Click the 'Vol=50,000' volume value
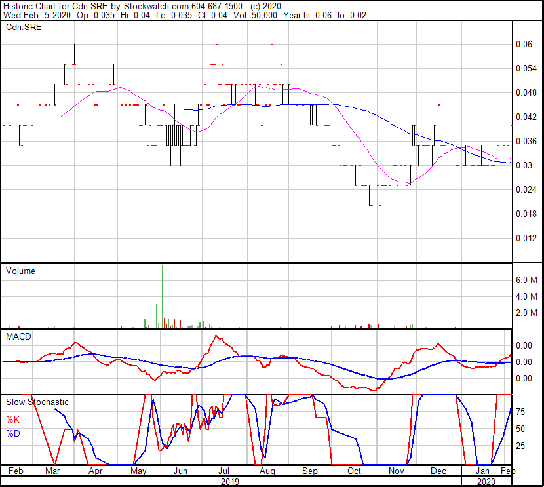This screenshot has width=544, height=487. [256, 15]
